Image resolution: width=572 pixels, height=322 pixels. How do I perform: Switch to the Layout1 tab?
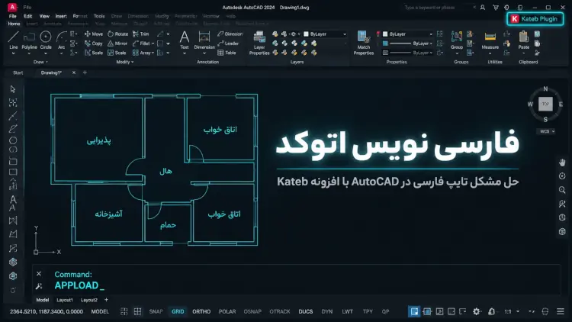(x=65, y=300)
